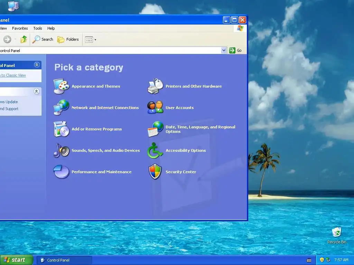Go up one folder level
The width and height of the screenshot is (354, 265).
pos(24,39)
